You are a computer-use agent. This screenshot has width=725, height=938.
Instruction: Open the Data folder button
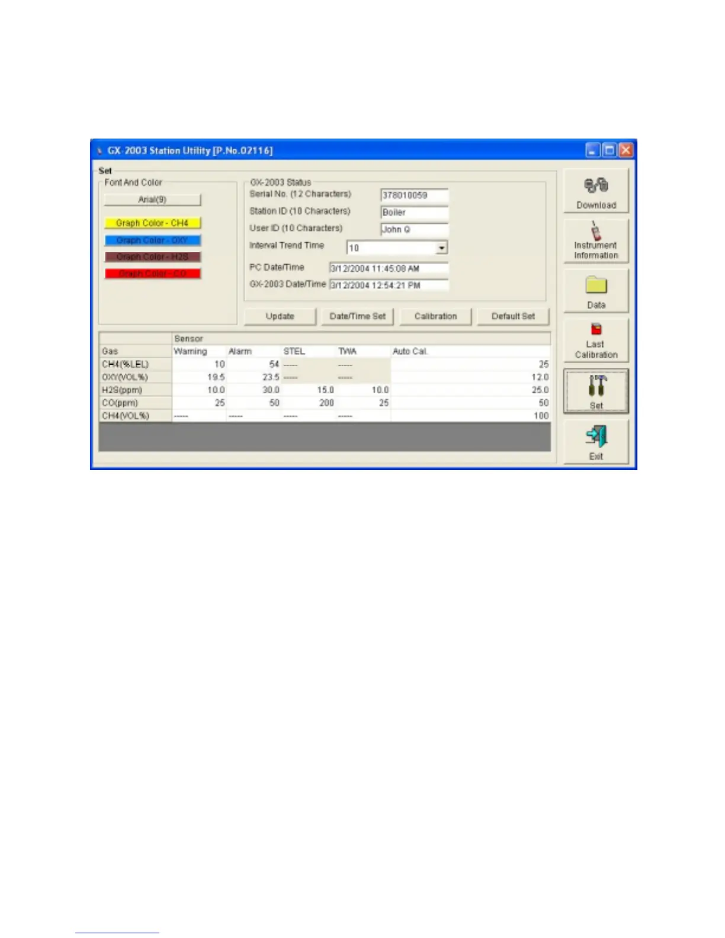[596, 291]
